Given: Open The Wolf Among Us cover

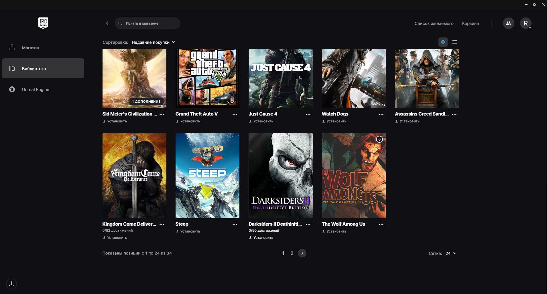Looking at the screenshot, I should (354, 175).
